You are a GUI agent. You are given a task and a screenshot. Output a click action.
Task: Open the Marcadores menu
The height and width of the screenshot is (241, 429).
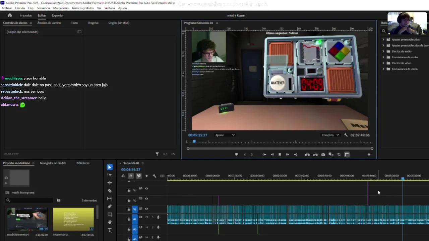pos(61,8)
